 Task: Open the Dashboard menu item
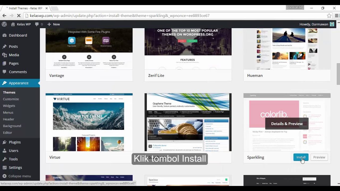tap(20, 35)
